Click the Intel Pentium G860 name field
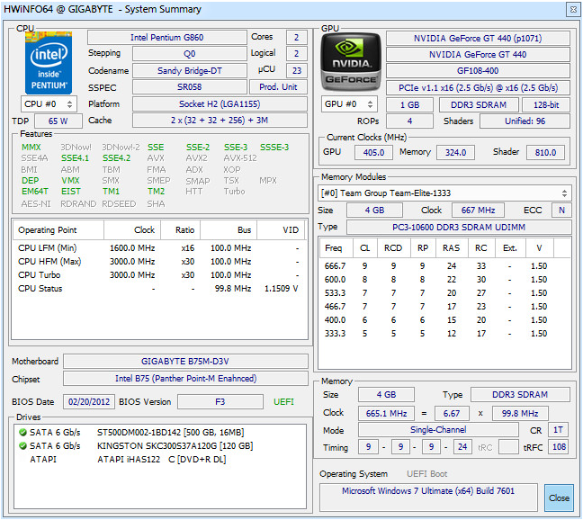The width and height of the screenshot is (583, 520). point(167,38)
